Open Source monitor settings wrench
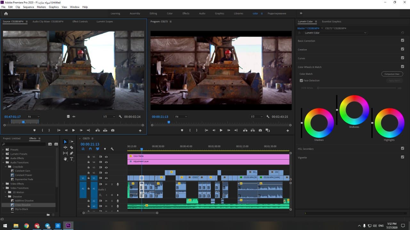This screenshot has height=230, width=410. tap(120, 117)
